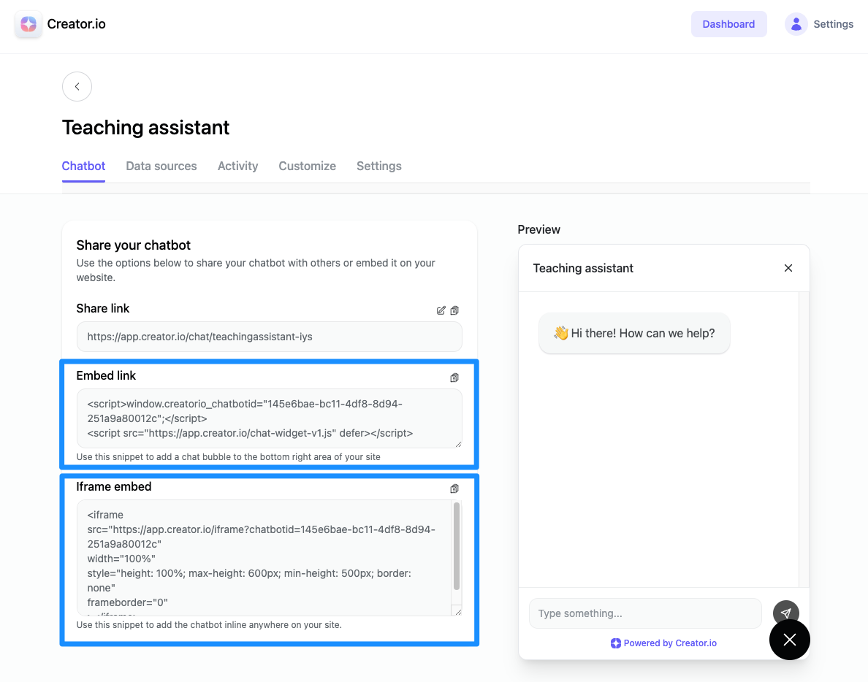Select the Chatbot tab
This screenshot has height=682, width=868.
pos(83,166)
